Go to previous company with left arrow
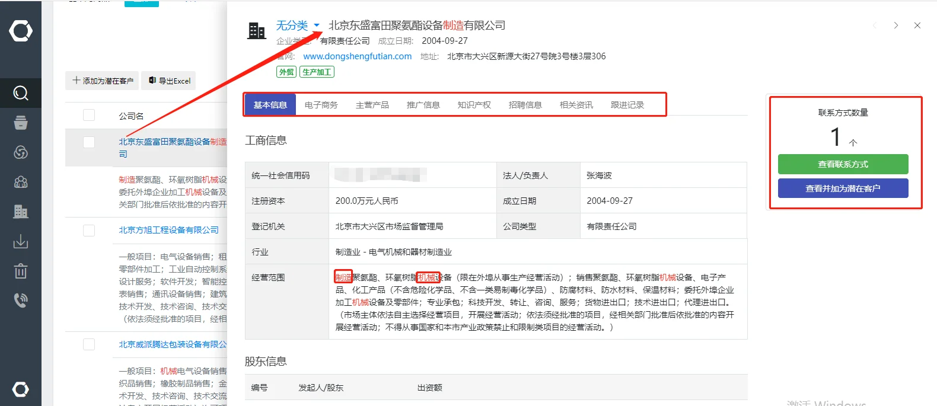 875,25
